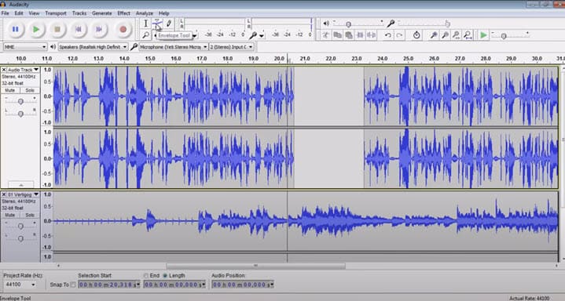565x301 pixels.
Task: Click the Selection Start time field
Action: (108, 285)
